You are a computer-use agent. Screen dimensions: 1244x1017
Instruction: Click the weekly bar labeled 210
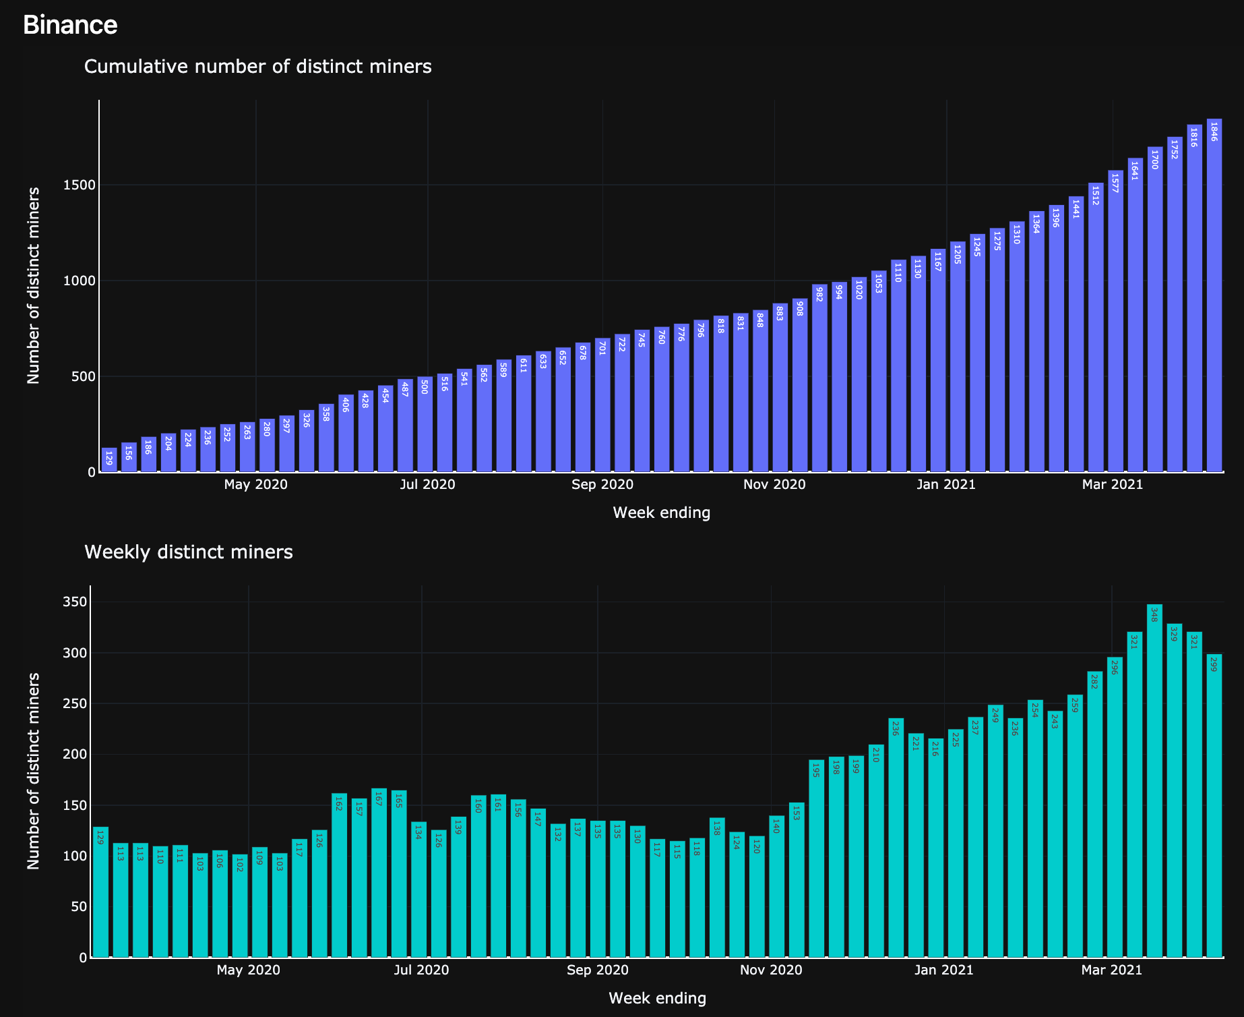point(876,851)
